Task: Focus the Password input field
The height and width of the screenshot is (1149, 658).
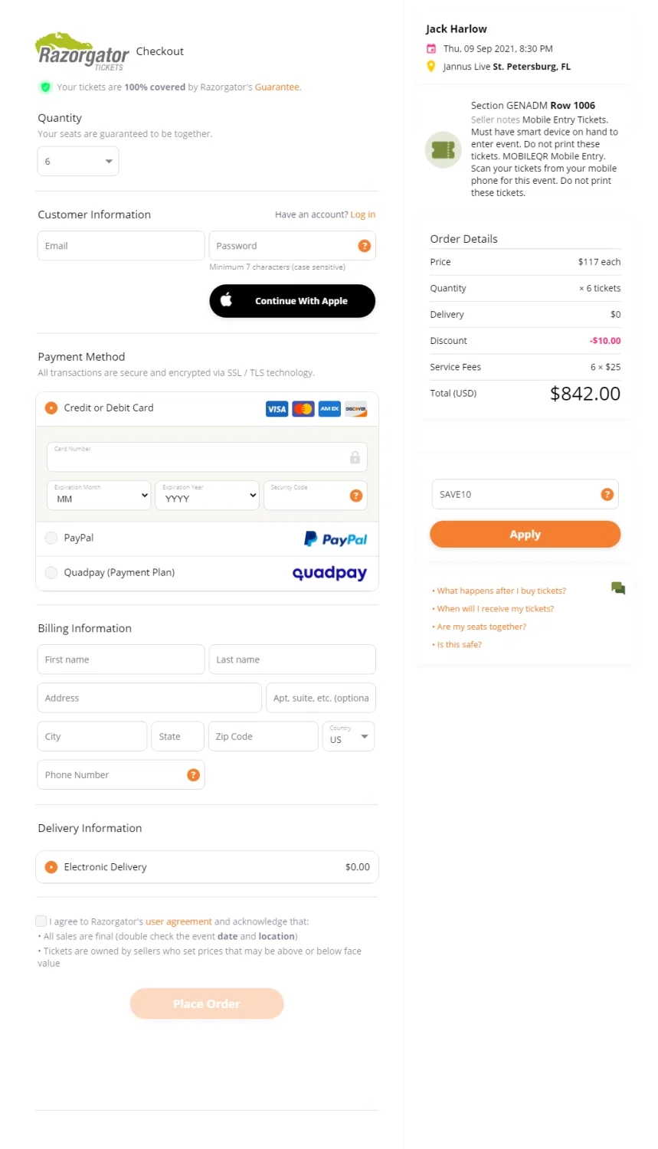Action: point(293,246)
